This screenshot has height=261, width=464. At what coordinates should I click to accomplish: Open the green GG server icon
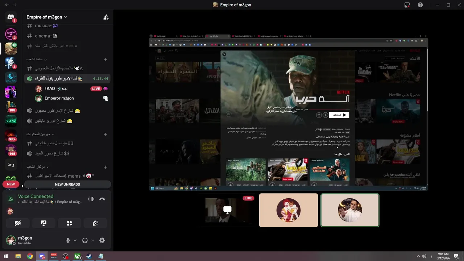[11, 178]
